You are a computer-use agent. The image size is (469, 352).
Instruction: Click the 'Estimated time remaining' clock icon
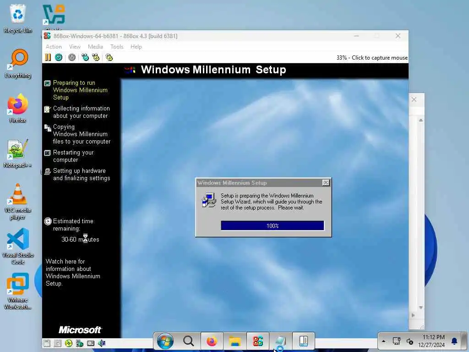coord(48,221)
